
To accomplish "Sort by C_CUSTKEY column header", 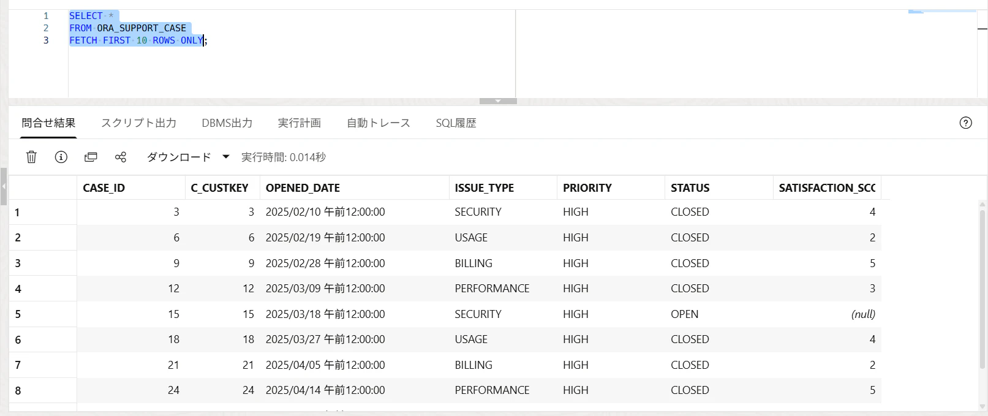I will pyautogui.click(x=222, y=188).
